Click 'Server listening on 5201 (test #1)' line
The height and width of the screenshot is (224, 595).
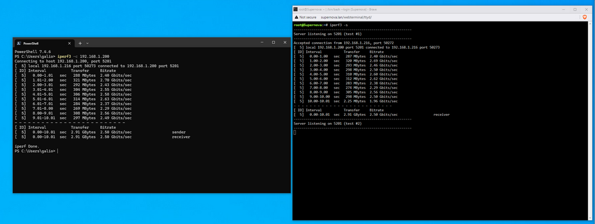327,34
